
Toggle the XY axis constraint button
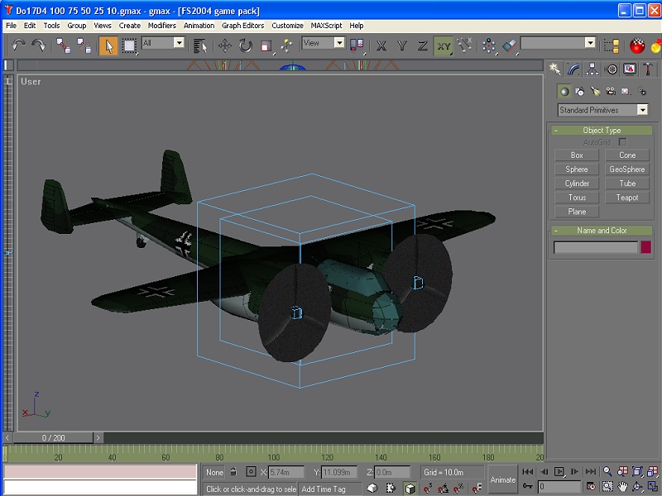[x=444, y=45]
